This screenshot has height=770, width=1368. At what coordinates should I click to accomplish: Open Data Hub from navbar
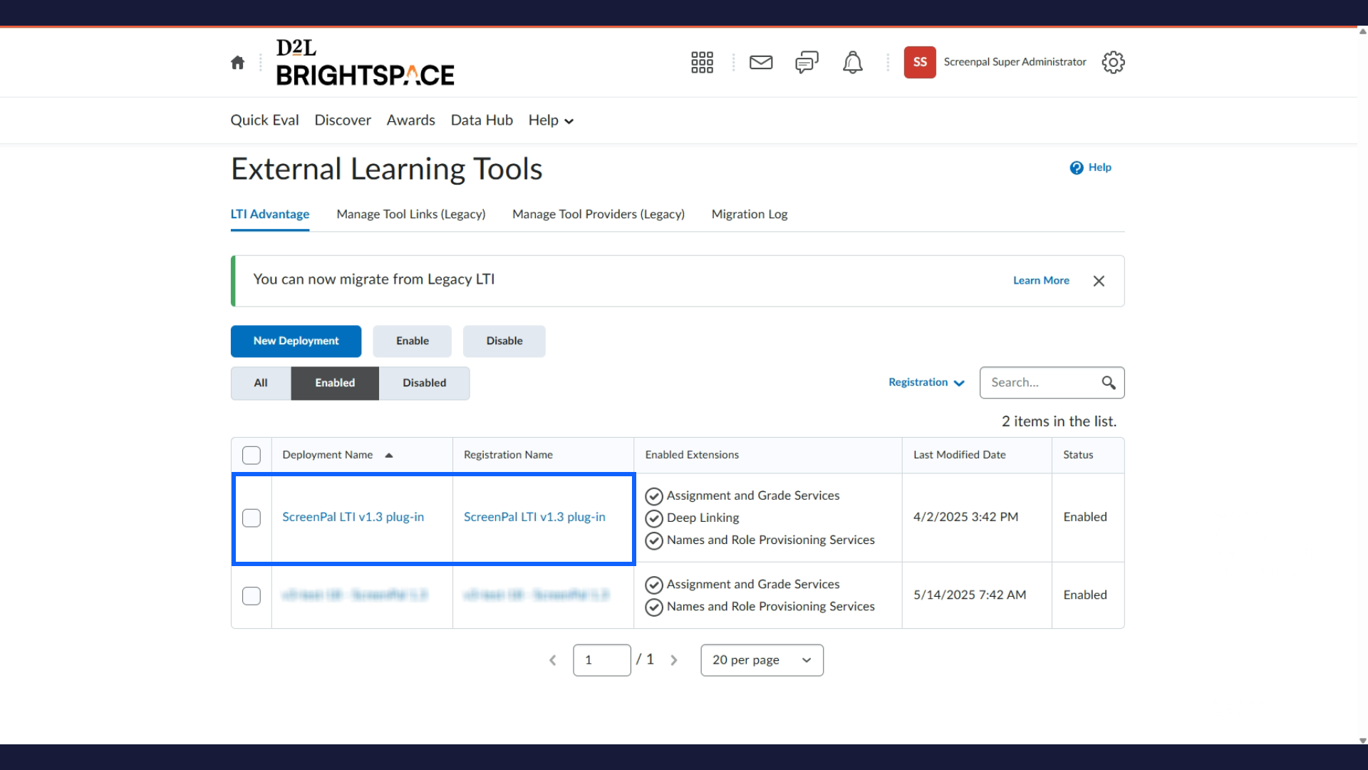click(482, 120)
